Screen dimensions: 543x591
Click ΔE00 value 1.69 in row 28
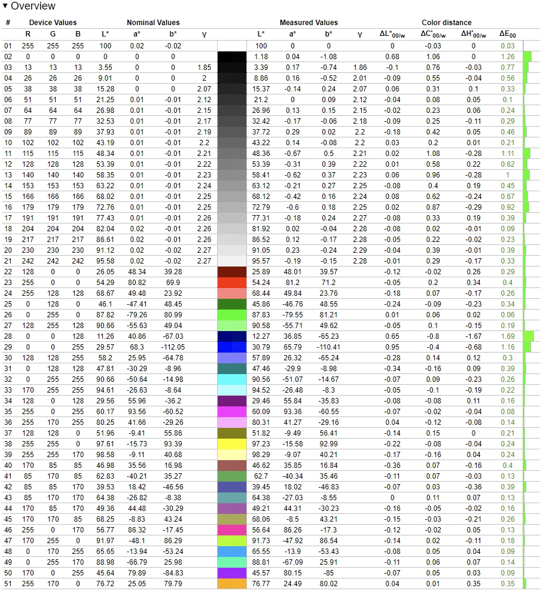point(508,336)
